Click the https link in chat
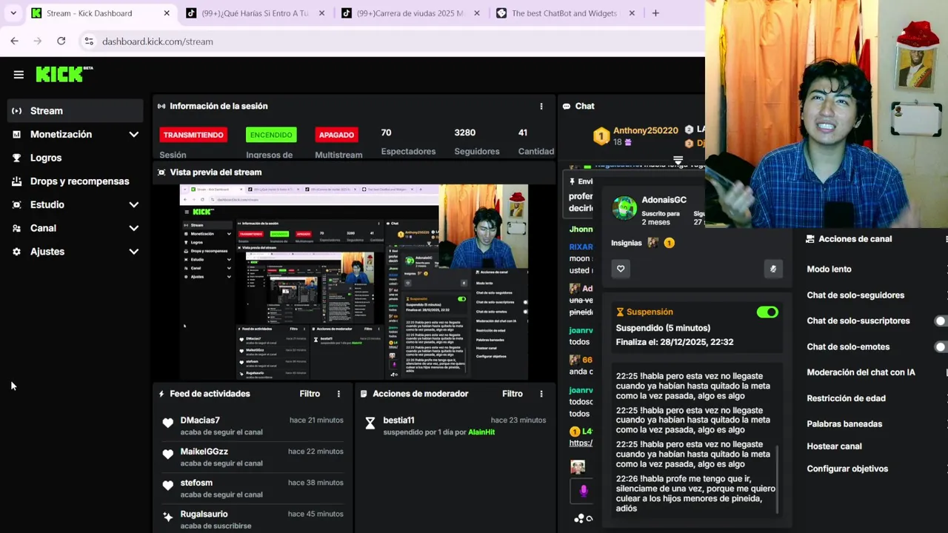This screenshot has width=948, height=533. 581,443
